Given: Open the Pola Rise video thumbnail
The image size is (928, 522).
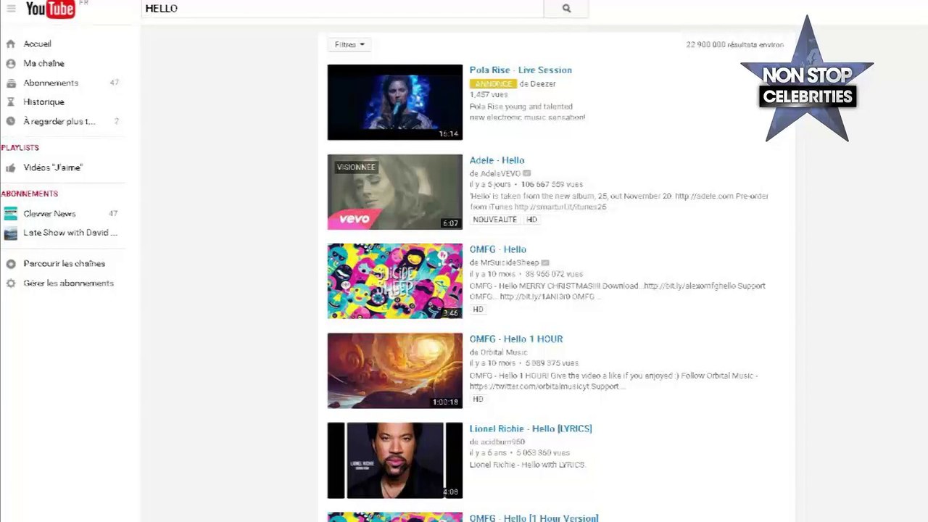Looking at the screenshot, I should pyautogui.click(x=394, y=102).
